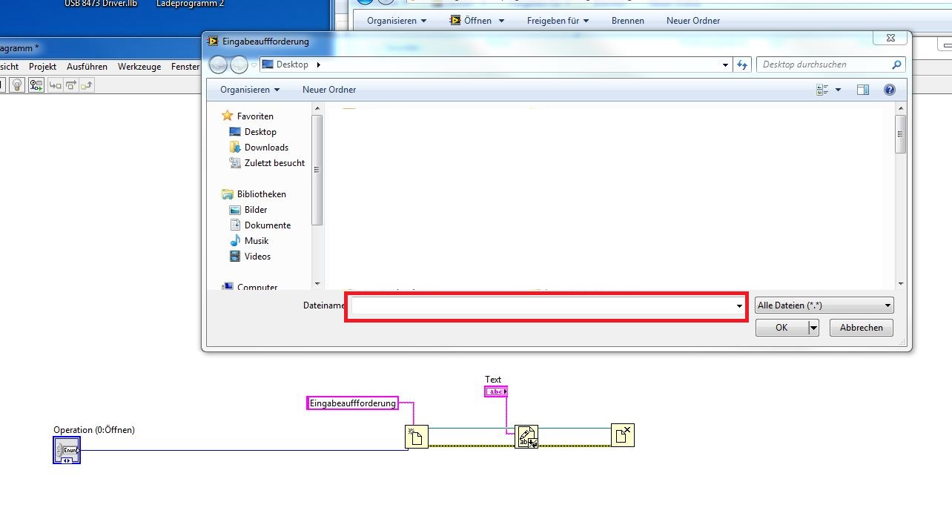Image resolution: width=952 pixels, height=519 pixels.
Task: Change the view with the view icon
Action: 822,90
